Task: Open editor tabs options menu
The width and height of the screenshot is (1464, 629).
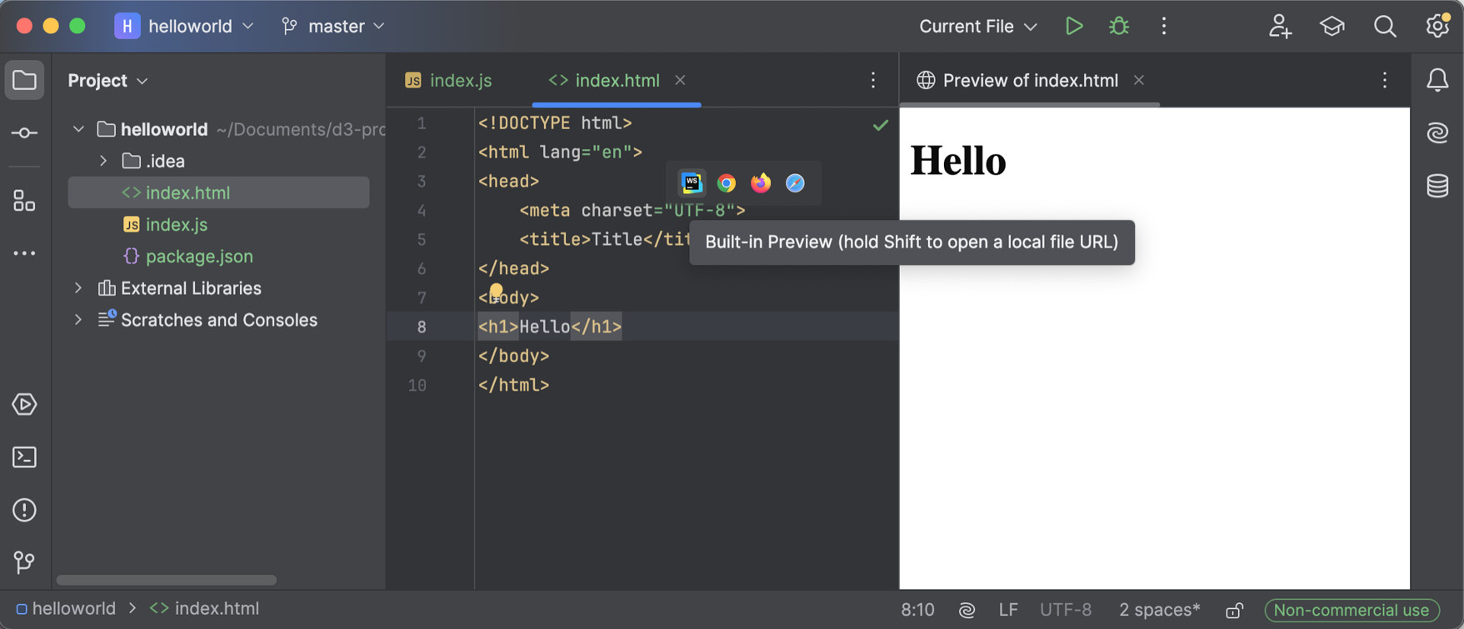Action: 873,80
